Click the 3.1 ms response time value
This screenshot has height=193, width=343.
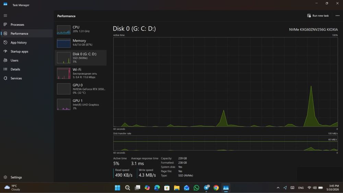point(138,163)
